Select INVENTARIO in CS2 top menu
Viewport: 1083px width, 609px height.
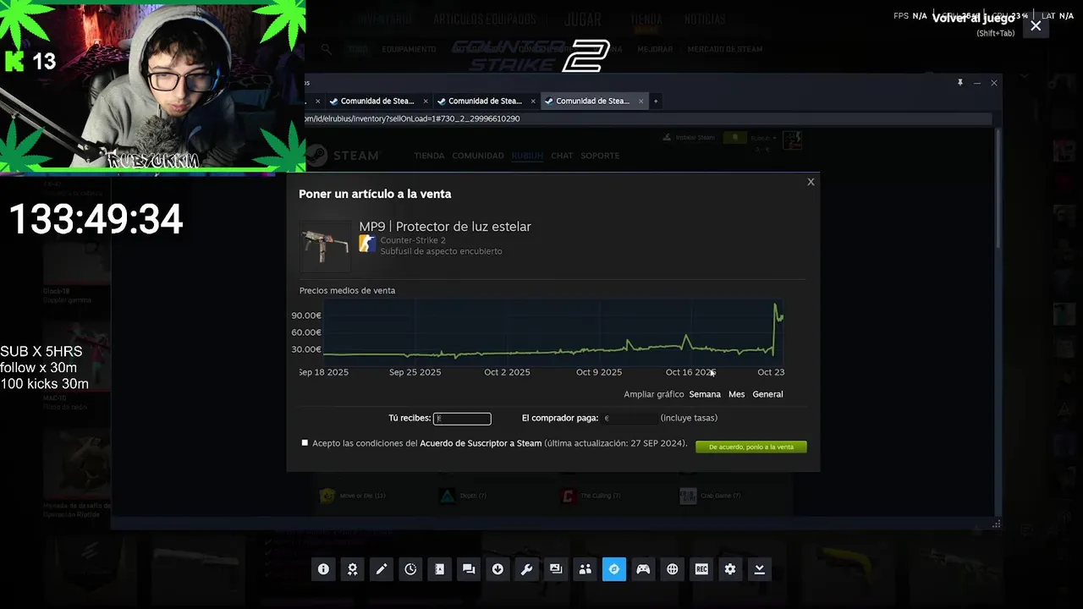[x=384, y=19]
